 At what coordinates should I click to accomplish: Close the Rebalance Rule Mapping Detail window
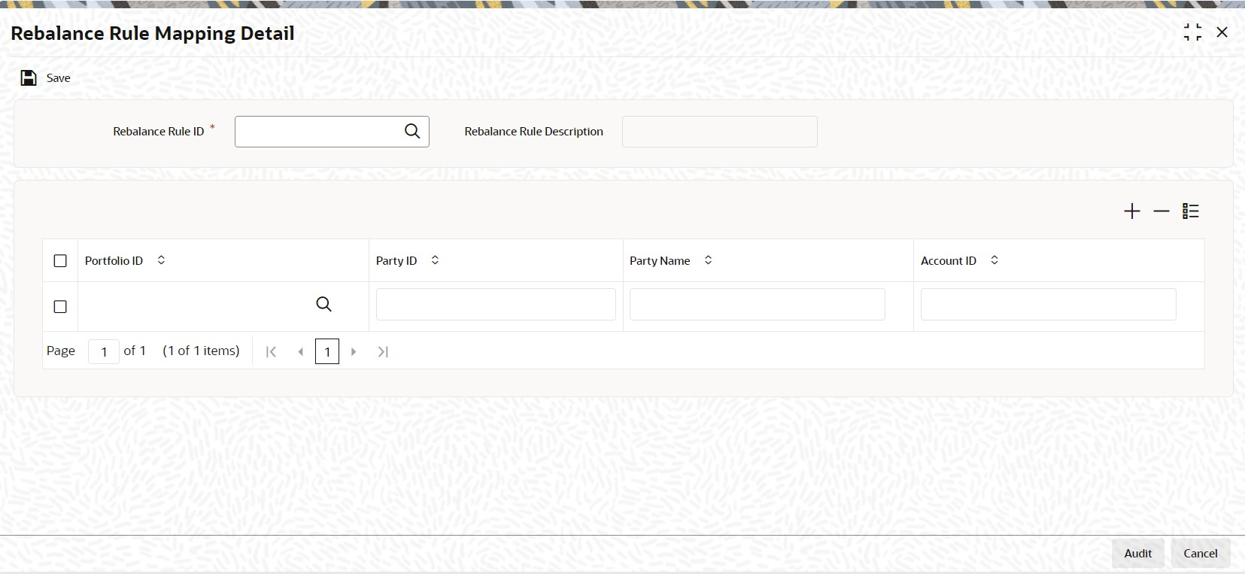(x=1222, y=32)
